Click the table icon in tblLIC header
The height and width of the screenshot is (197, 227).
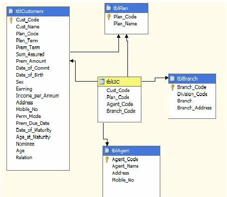pyautogui.click(x=102, y=82)
